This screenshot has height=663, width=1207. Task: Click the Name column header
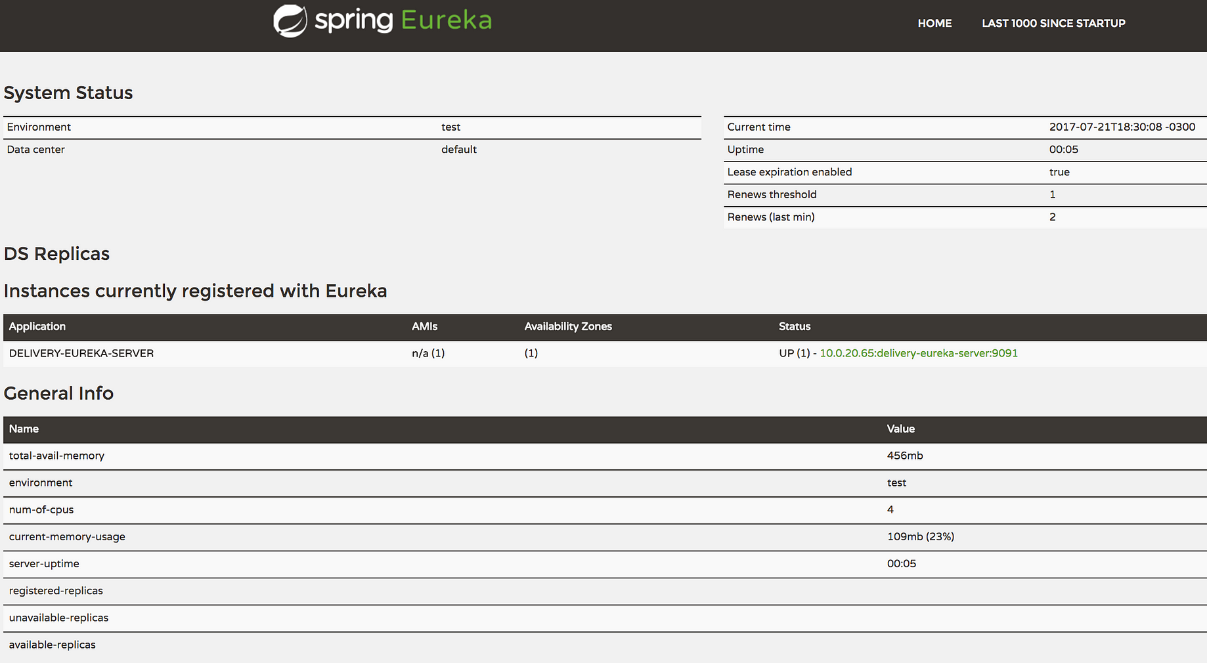click(x=24, y=429)
